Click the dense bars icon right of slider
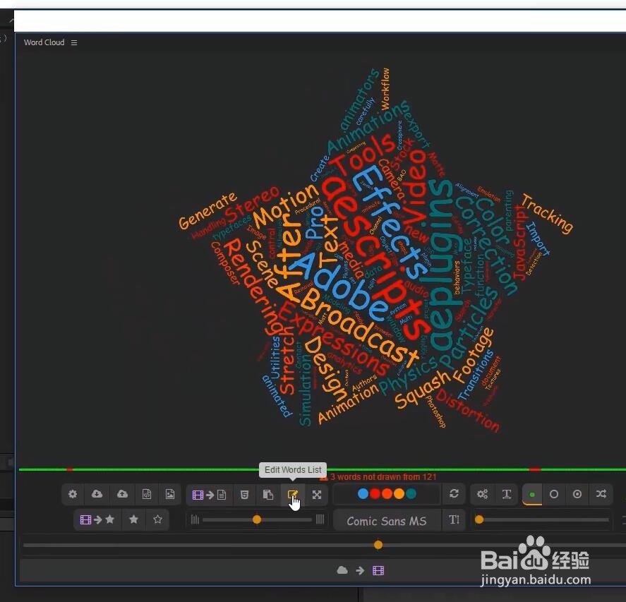The width and height of the screenshot is (626, 602). 320,519
